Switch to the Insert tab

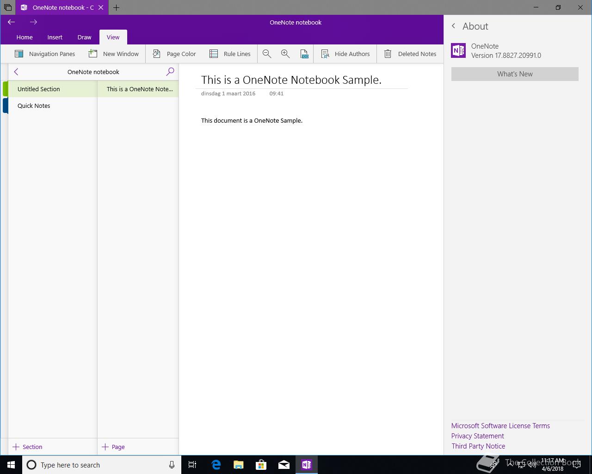(55, 37)
